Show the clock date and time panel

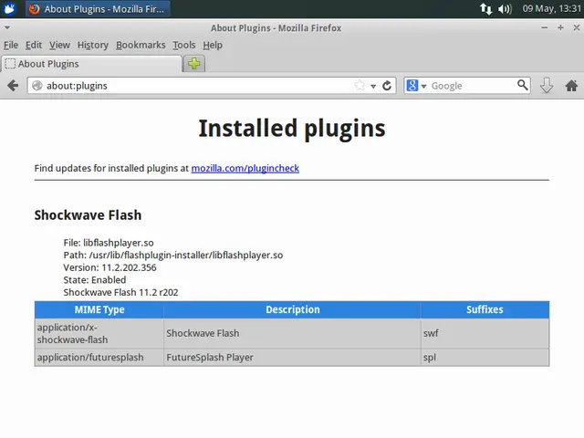tap(551, 8)
